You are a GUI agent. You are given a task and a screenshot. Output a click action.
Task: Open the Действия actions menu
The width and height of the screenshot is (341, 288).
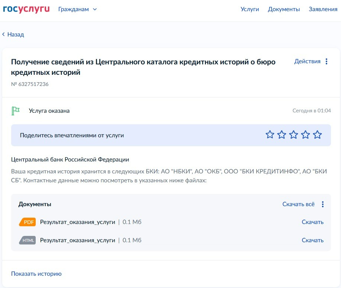(x=307, y=61)
